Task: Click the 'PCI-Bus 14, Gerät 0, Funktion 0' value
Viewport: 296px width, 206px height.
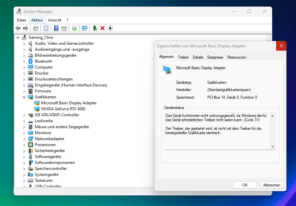Action: 232,97
